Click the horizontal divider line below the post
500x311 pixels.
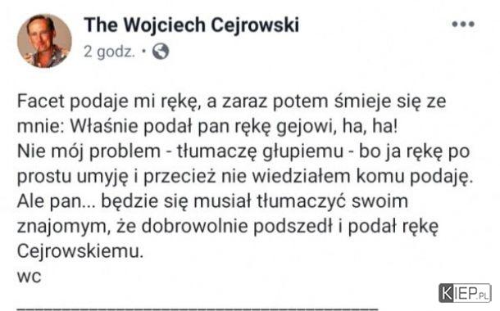click(198, 309)
